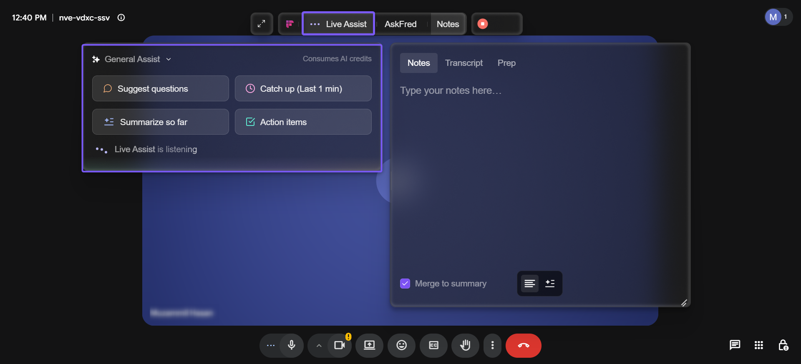Select the plain text notes format icon
Screen dimensions: 801x364
click(x=530, y=284)
